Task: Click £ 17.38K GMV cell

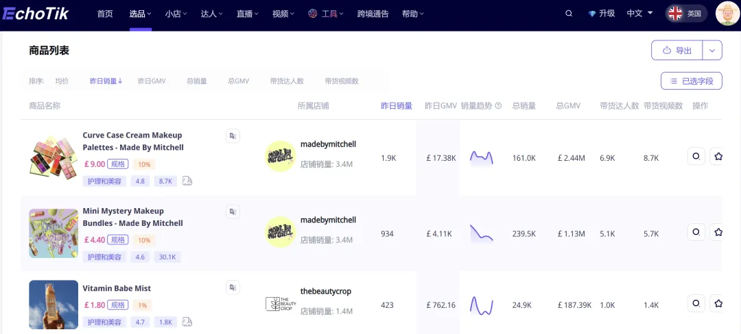Action: tap(441, 158)
